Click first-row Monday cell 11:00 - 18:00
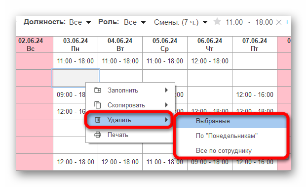This screenshot has height=187, width=307. pyautogui.click(x=76, y=61)
